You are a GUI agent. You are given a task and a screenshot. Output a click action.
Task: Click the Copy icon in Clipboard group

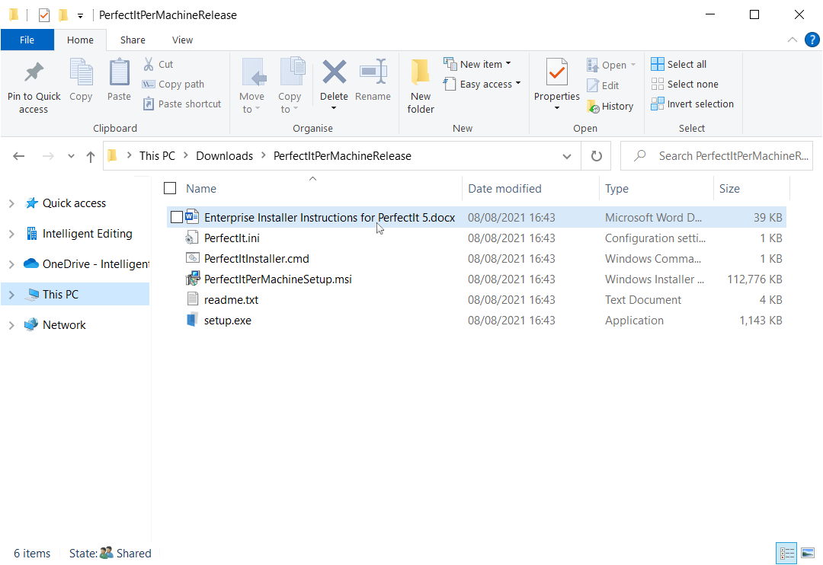(x=81, y=80)
